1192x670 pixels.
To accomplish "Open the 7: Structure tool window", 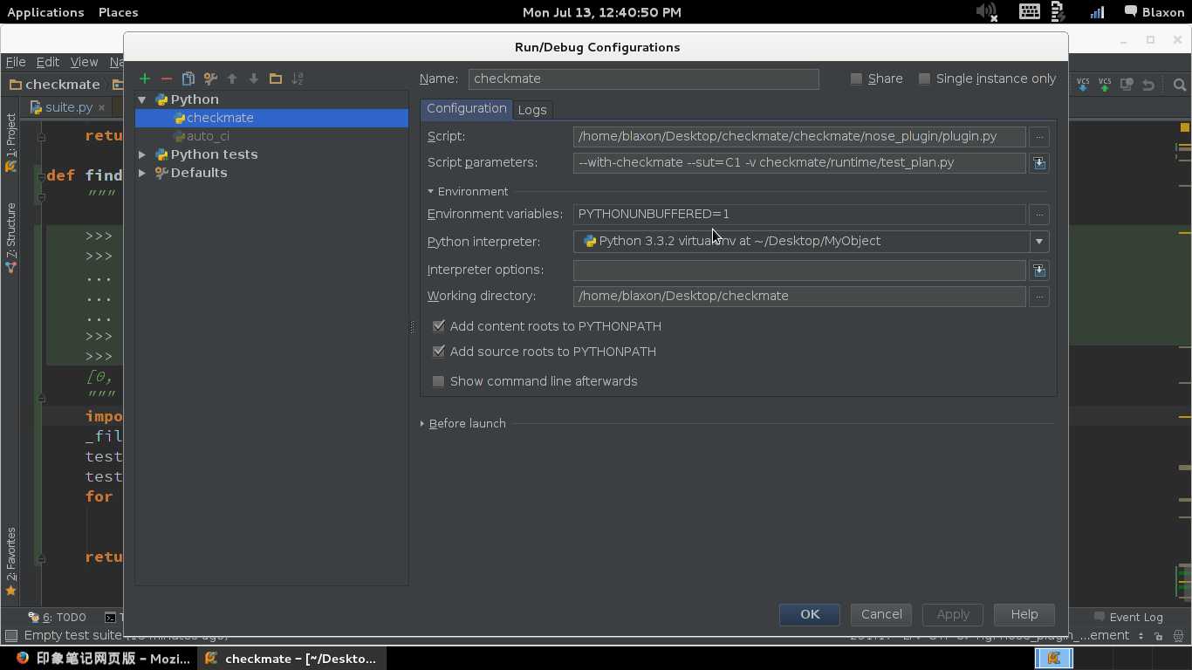I will click(x=10, y=238).
